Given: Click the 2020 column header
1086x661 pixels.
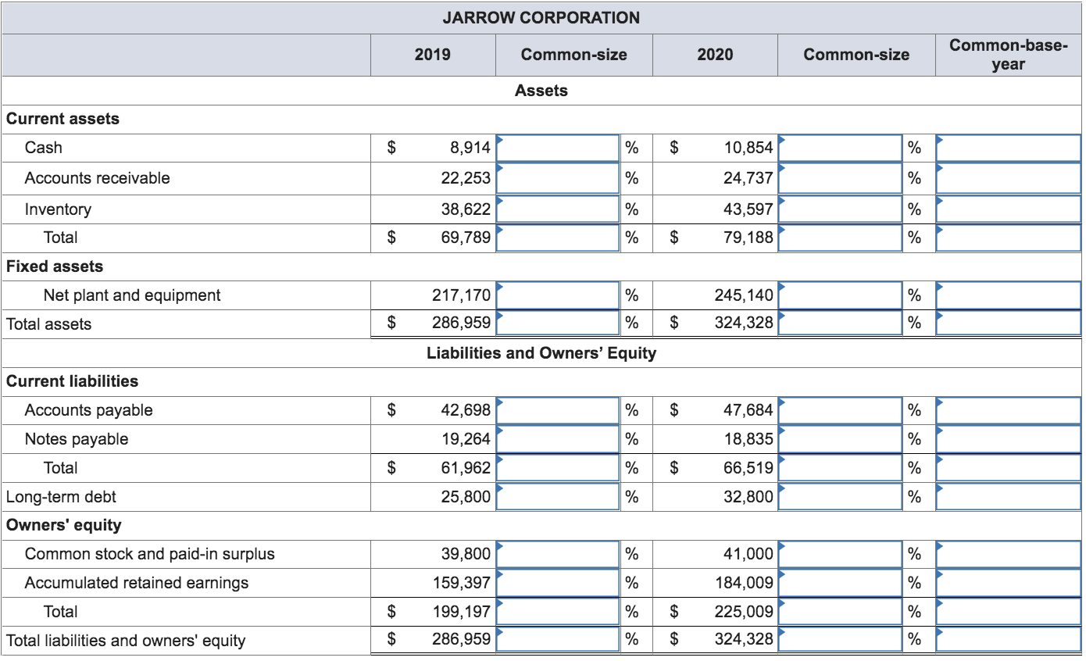Looking at the screenshot, I should coord(715,55).
